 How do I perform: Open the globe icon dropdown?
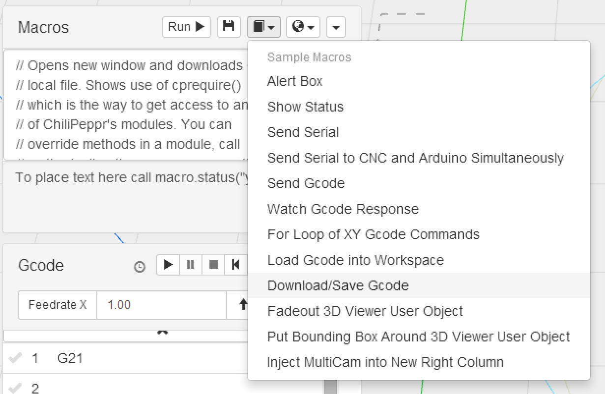coord(303,27)
